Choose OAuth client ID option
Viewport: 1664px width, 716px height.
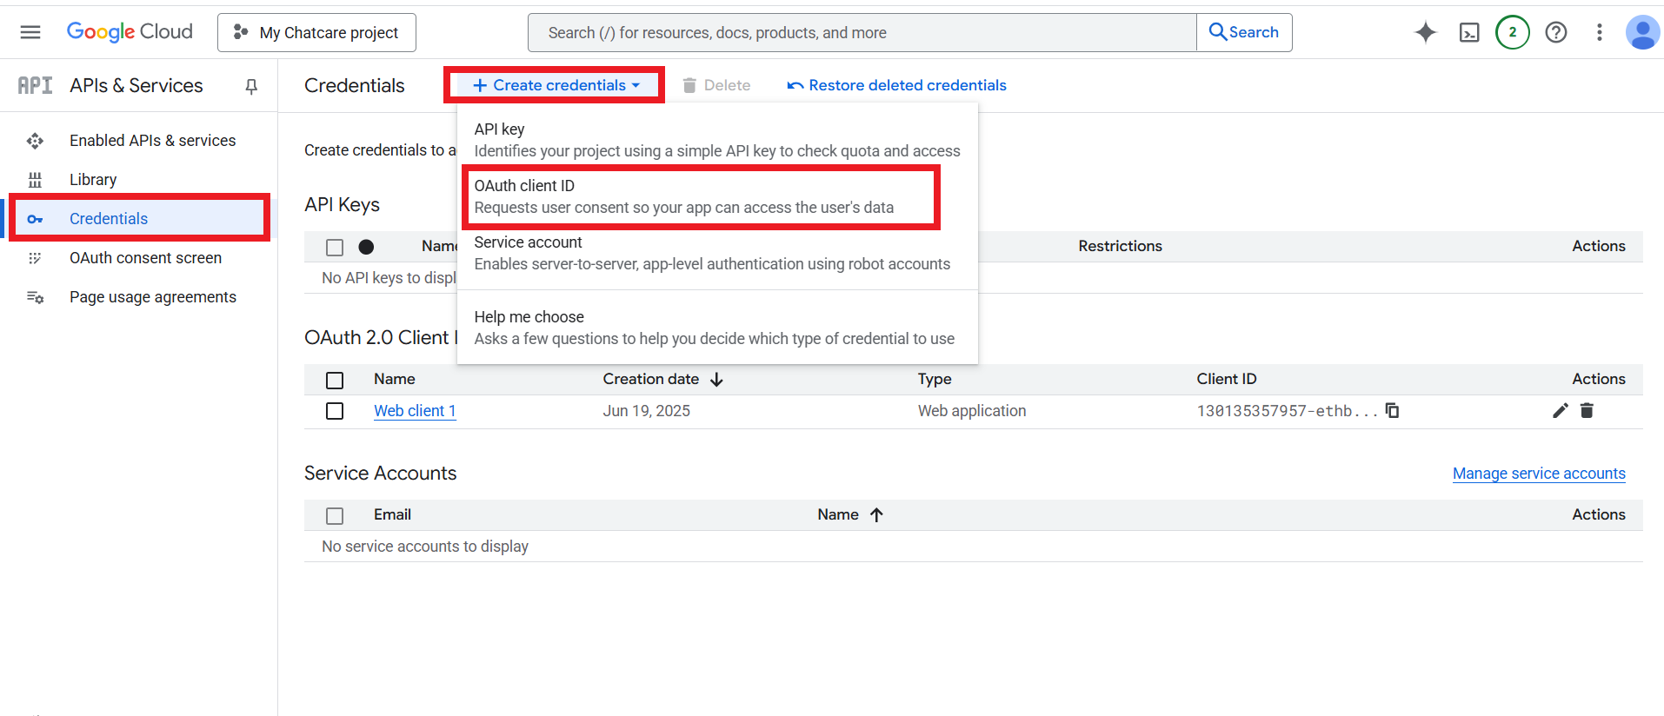pyautogui.click(x=717, y=196)
